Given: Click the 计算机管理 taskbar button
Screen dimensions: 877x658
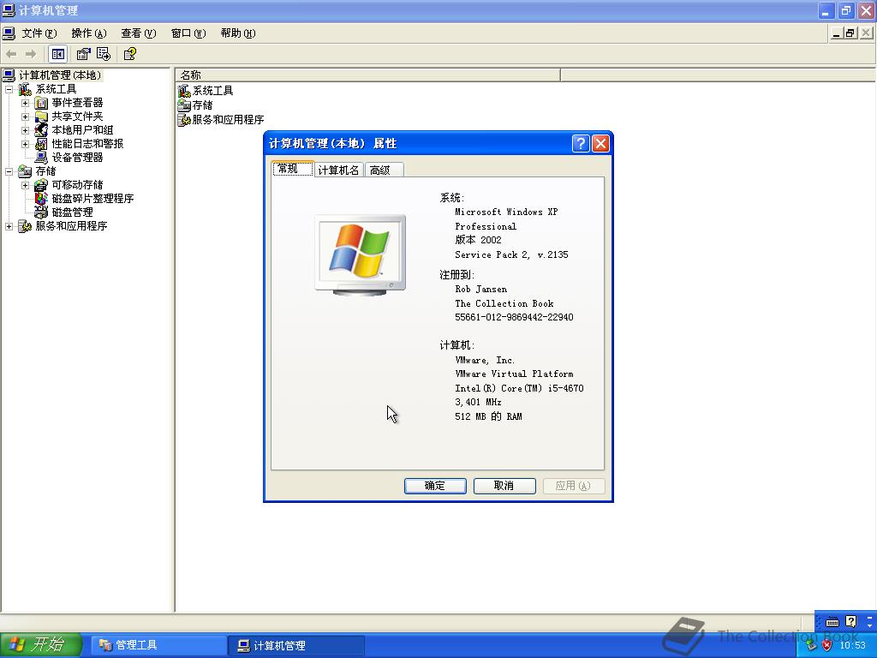Looking at the screenshot, I should (297, 645).
